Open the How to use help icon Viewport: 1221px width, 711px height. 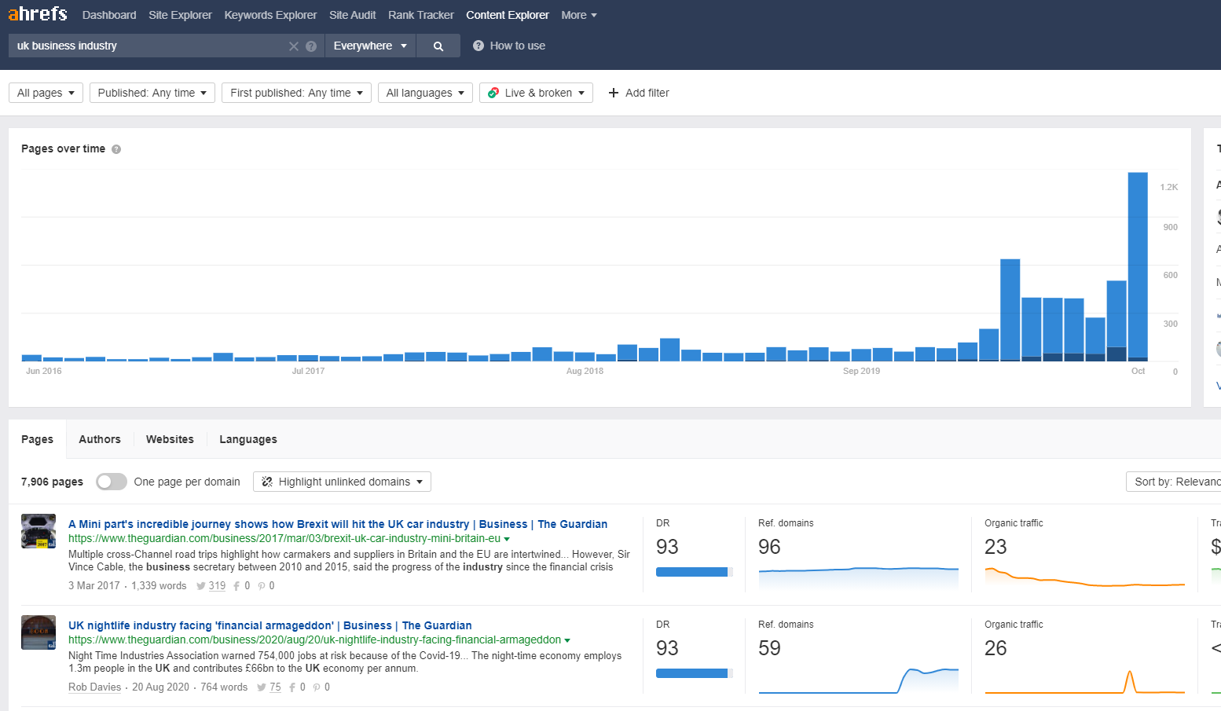tap(478, 46)
